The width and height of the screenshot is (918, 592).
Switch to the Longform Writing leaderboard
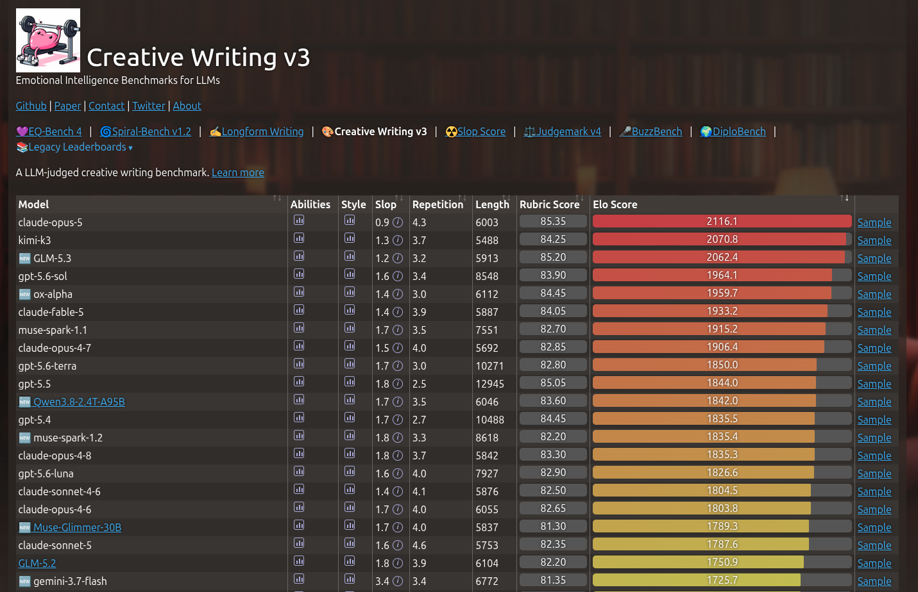coord(257,131)
